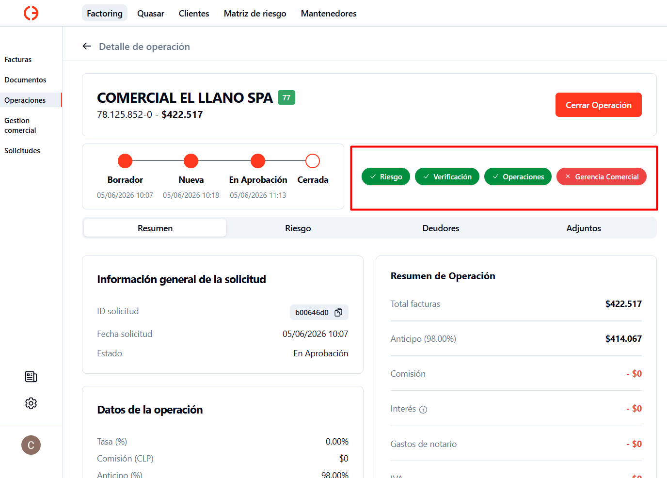Switch to the Resumen tab
Image resolution: width=667 pixels, height=478 pixels.
pos(155,228)
